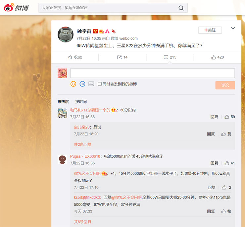The image size is (245, 227).
Task: Click the post text about 三星S22
Action: click(x=139, y=46)
